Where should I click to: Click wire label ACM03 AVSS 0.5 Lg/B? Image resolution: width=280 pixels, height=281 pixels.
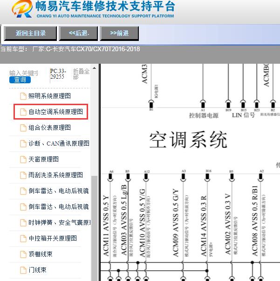124,220
